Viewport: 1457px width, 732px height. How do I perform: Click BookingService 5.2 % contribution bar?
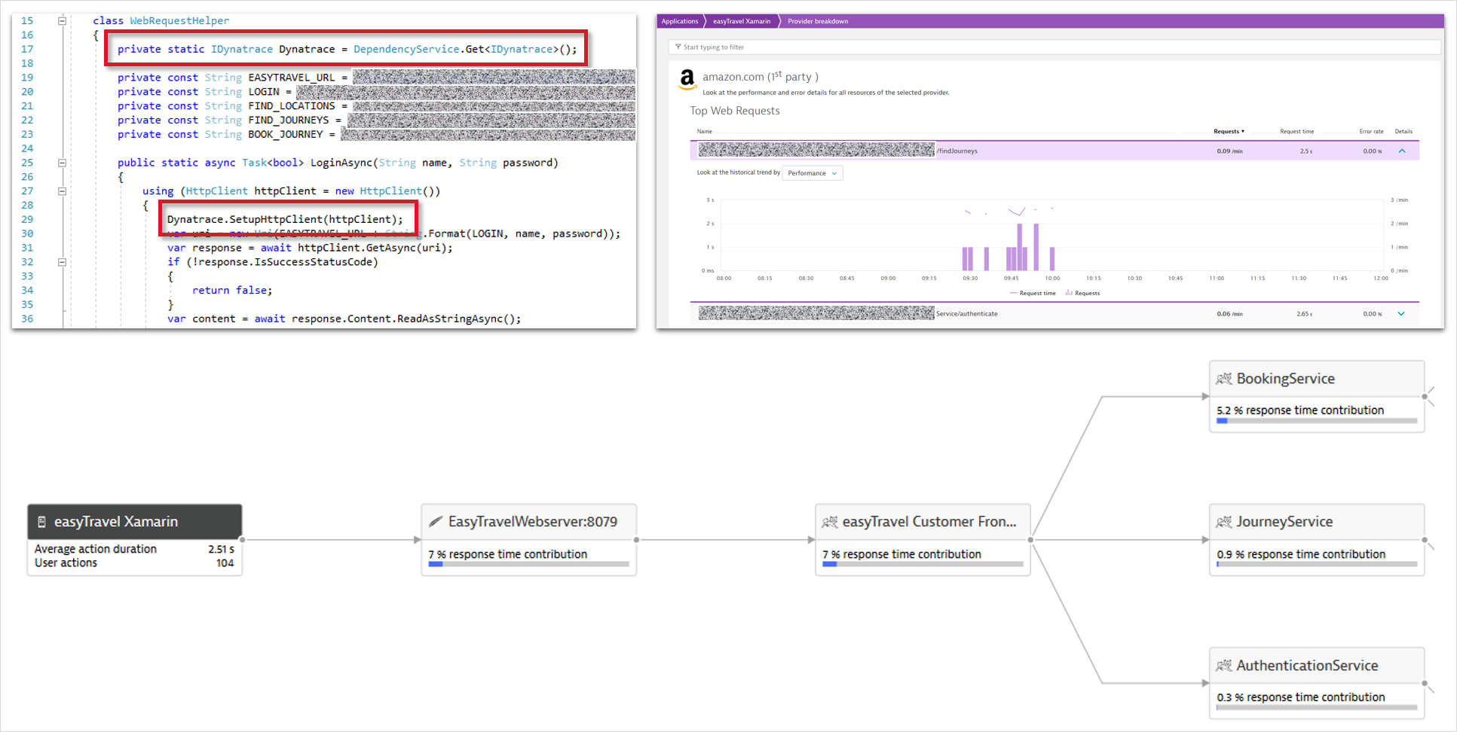coord(1317,421)
